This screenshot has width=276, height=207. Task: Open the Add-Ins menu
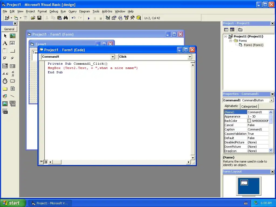click(107, 11)
